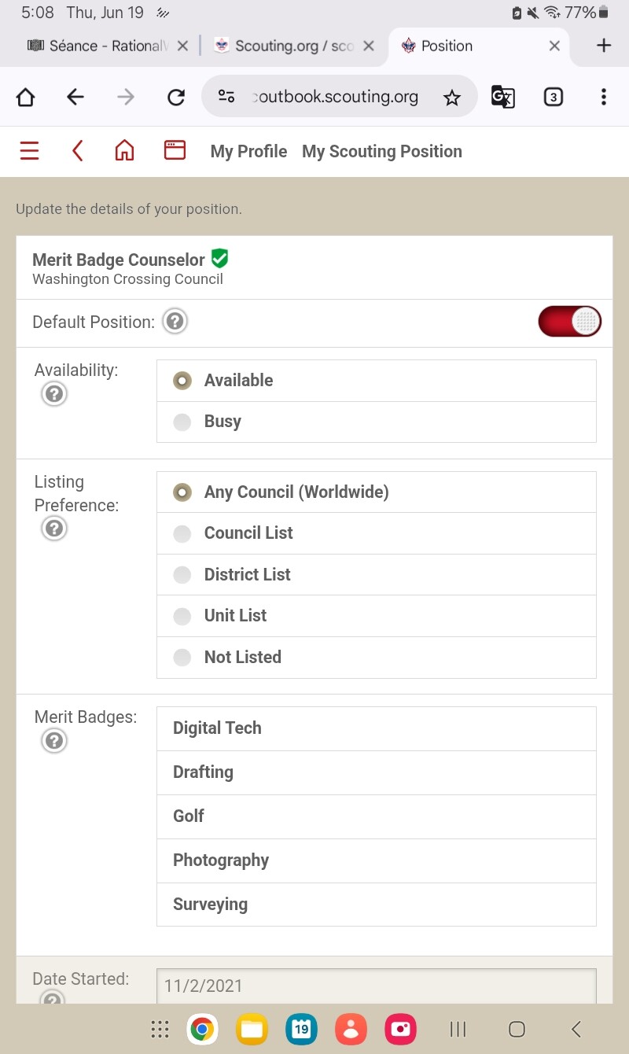Open help for Merit Badges

click(54, 741)
